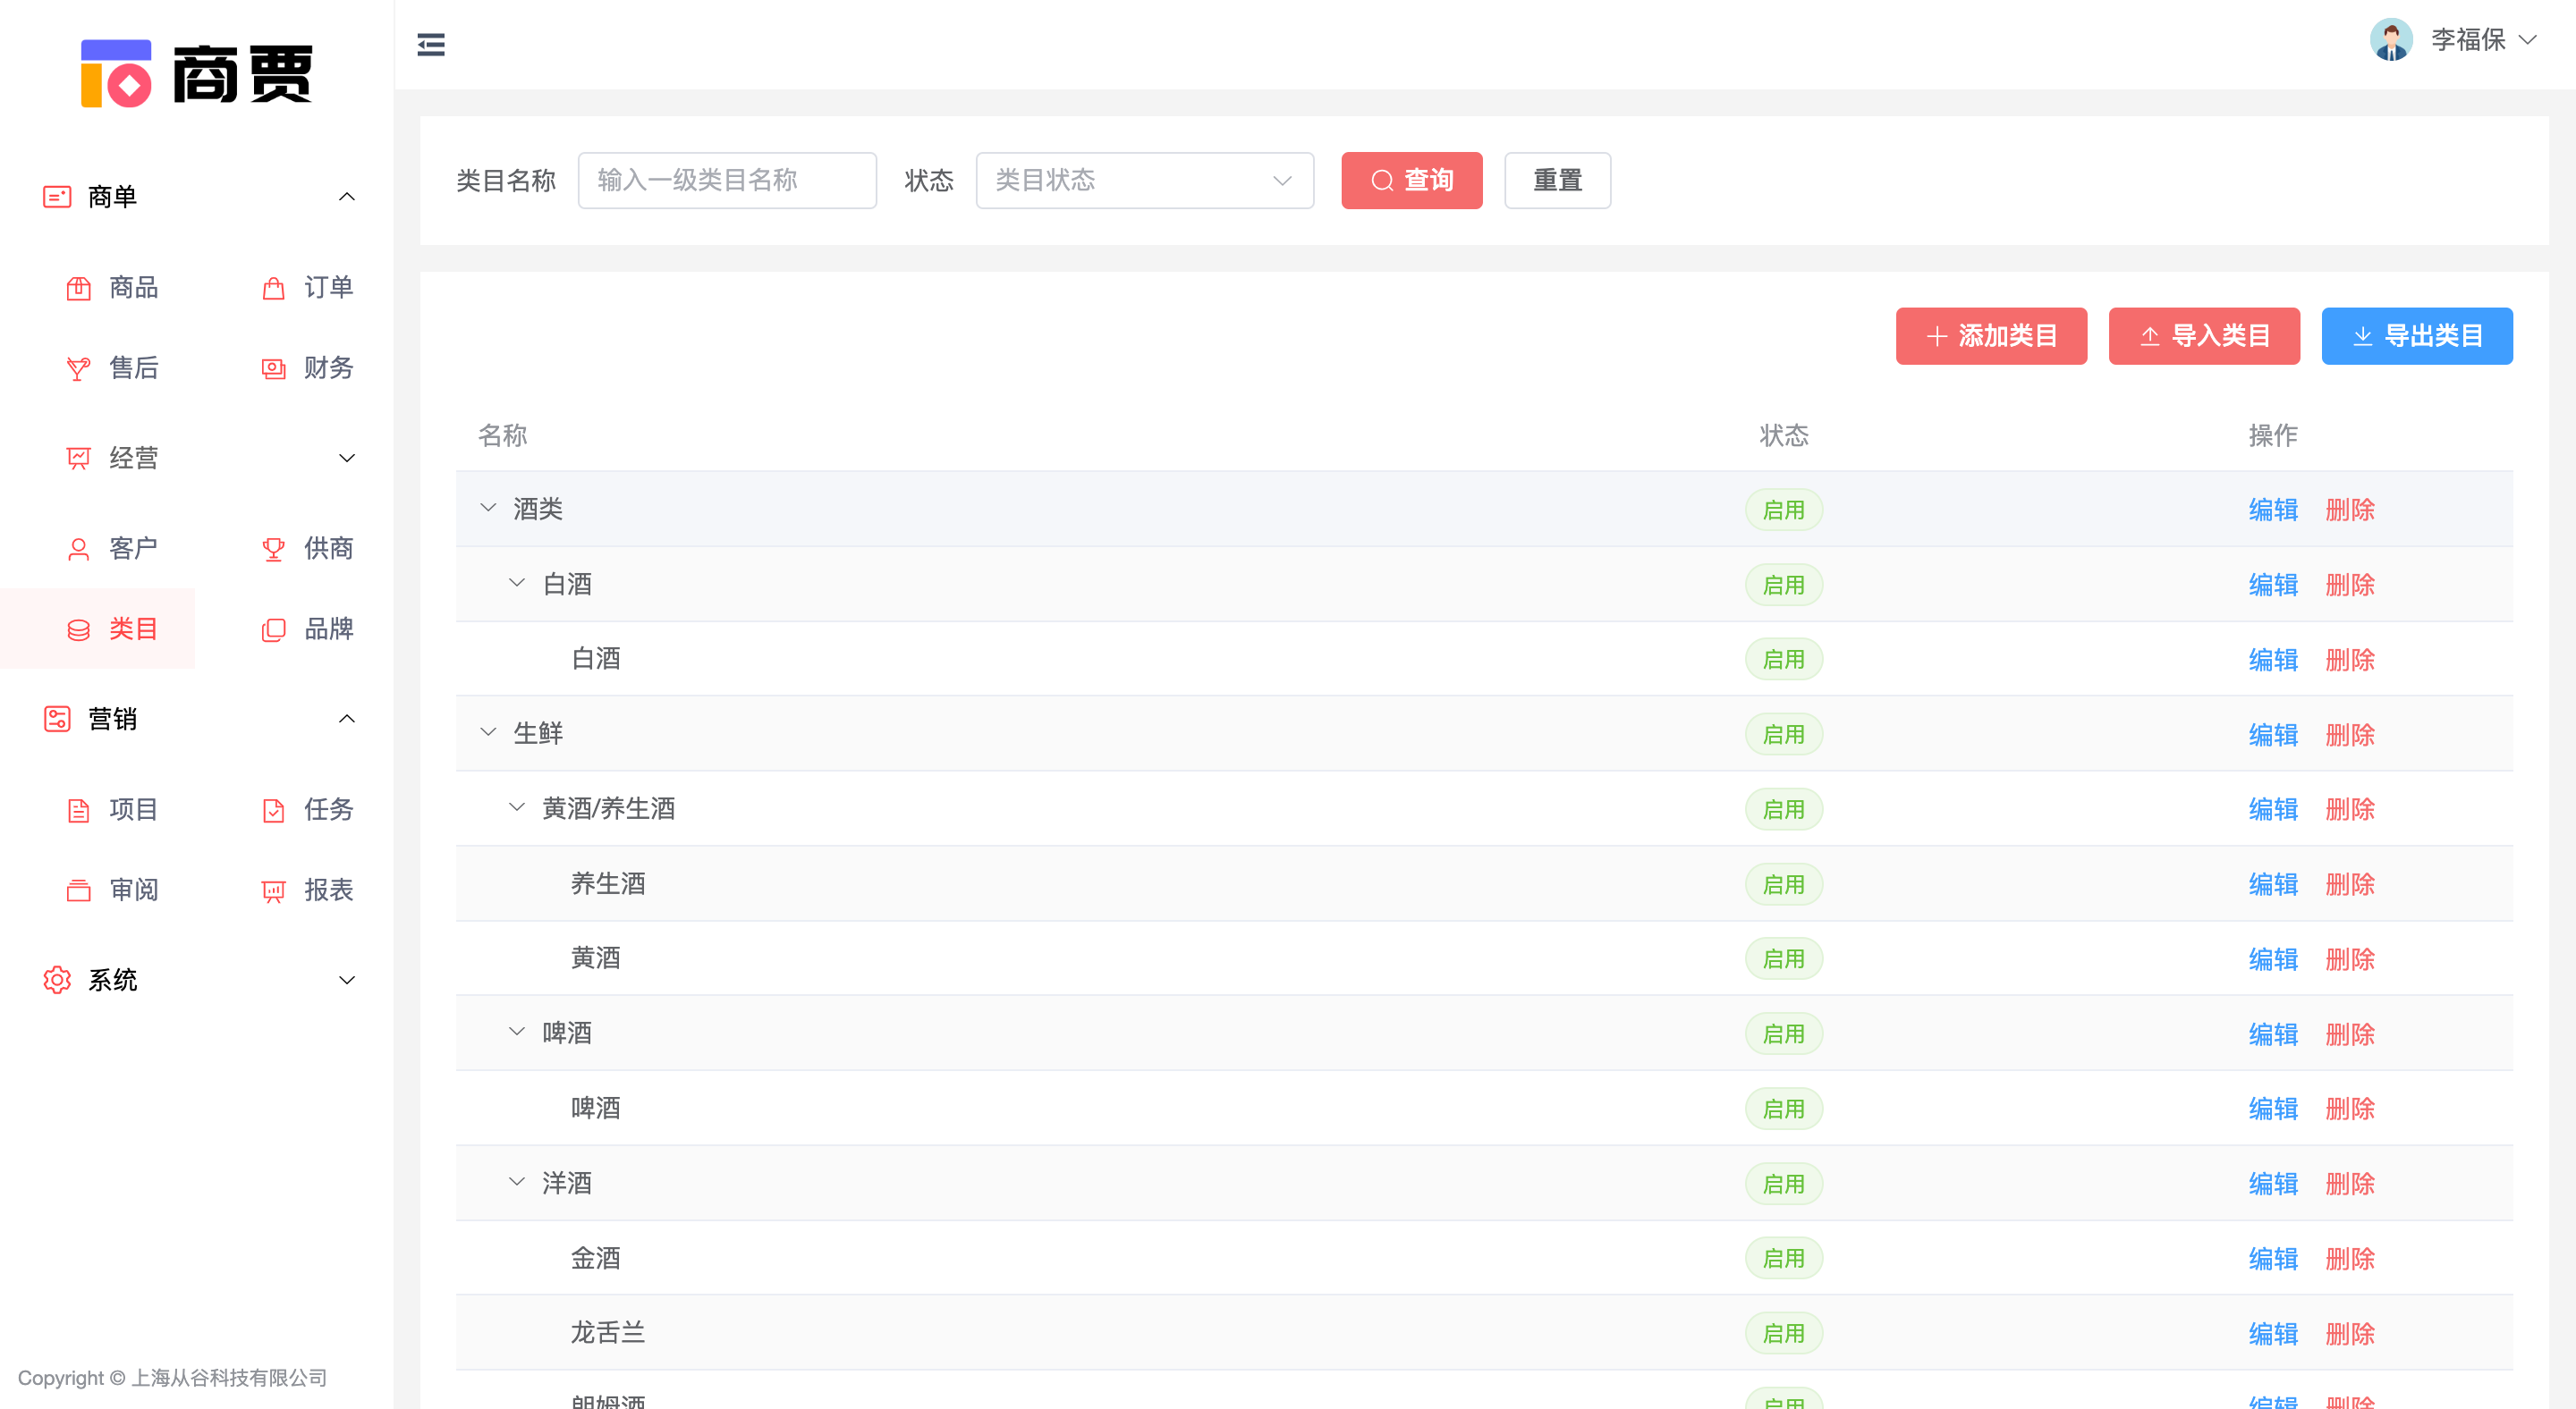Click 删除 link for 龙舌兰 row

[x=2349, y=1333]
